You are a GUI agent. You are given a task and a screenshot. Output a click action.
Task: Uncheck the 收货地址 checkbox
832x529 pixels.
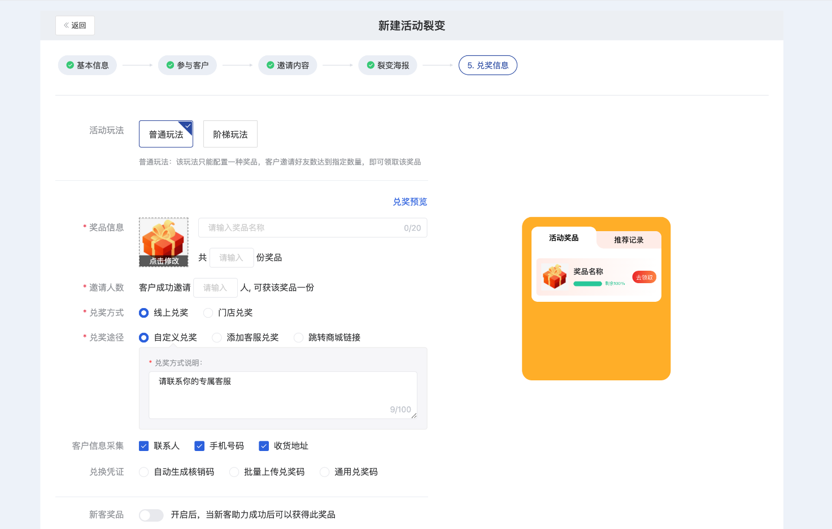pyautogui.click(x=264, y=446)
